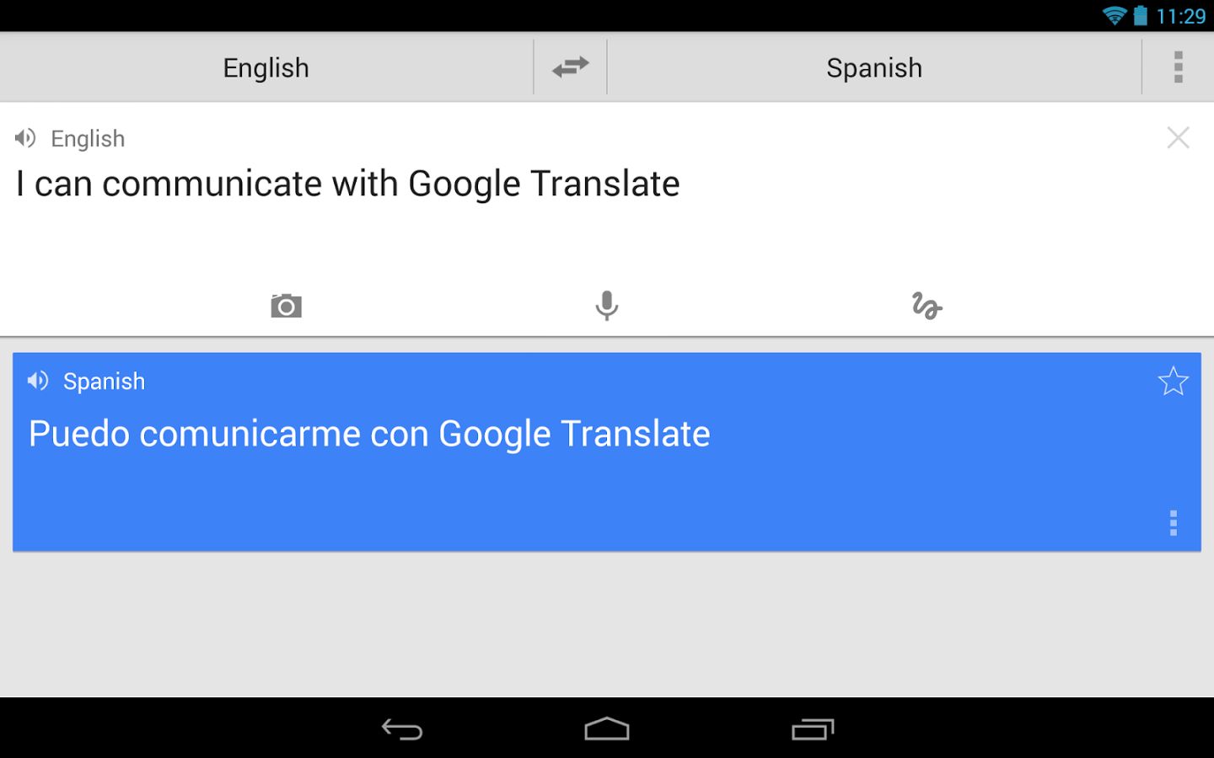The height and width of the screenshot is (758, 1214).
Task: Listen to the English source text
Action: coord(25,138)
